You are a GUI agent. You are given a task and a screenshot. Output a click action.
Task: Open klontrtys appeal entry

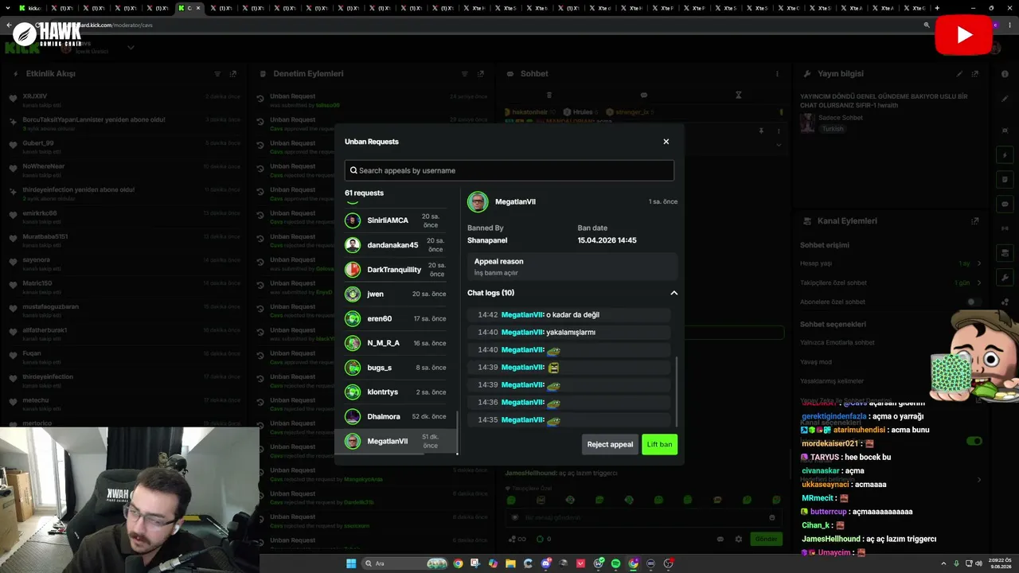396,392
